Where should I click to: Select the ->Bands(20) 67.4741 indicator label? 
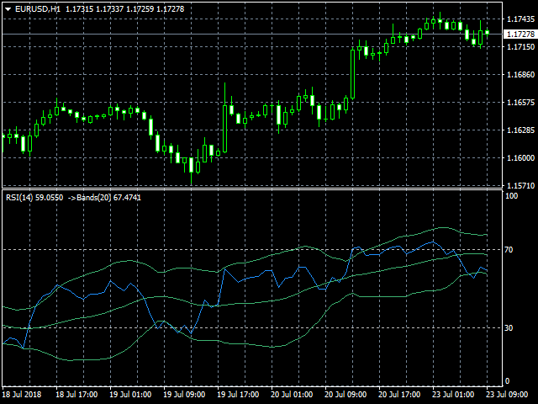click(x=104, y=198)
